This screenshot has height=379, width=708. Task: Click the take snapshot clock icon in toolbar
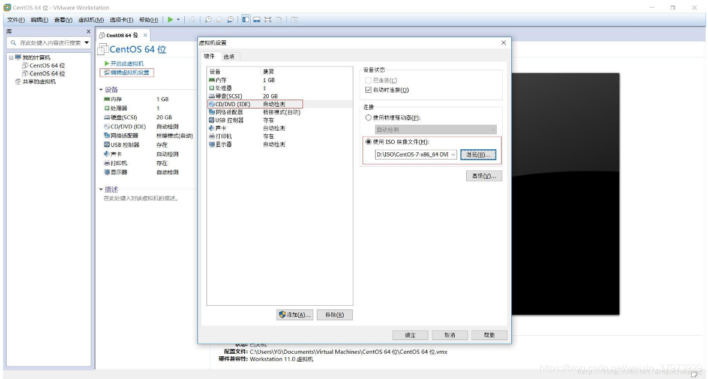(x=208, y=19)
